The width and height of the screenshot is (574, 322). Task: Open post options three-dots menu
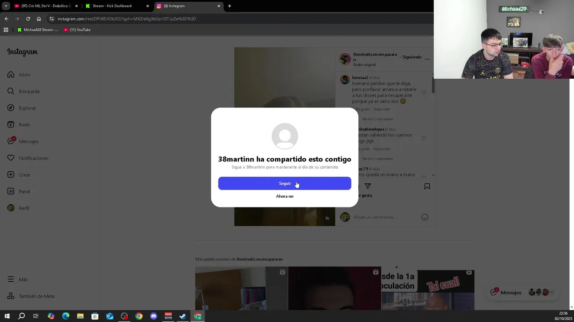click(427, 59)
